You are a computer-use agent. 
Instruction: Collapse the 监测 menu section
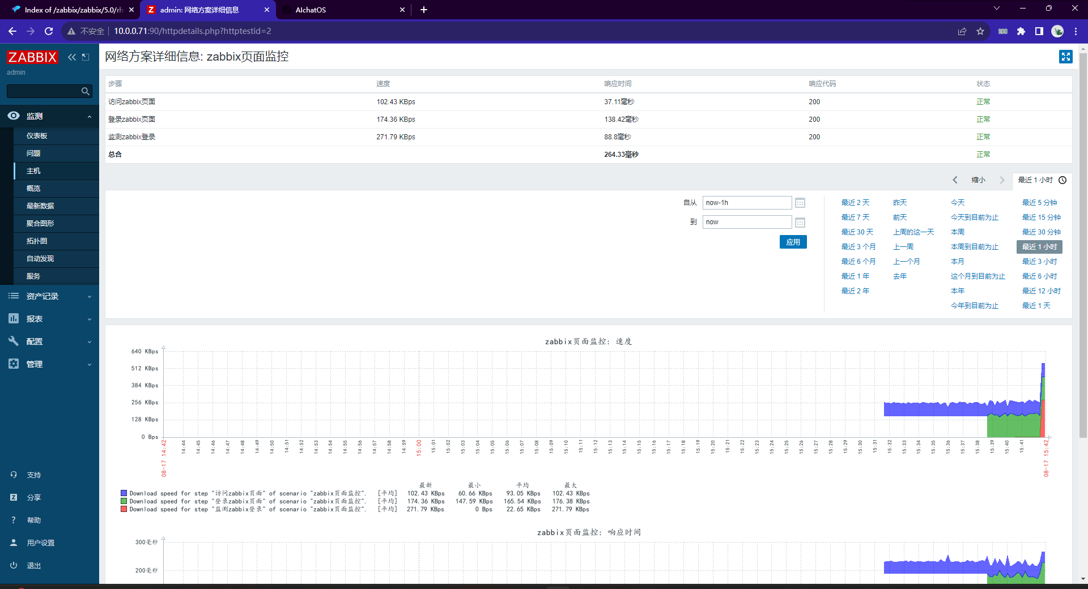(x=90, y=117)
